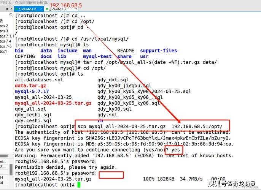This screenshot has width=261, height=190.
Task: Click the 'yes' answer after the connecting prompt
Action: click(x=176, y=150)
